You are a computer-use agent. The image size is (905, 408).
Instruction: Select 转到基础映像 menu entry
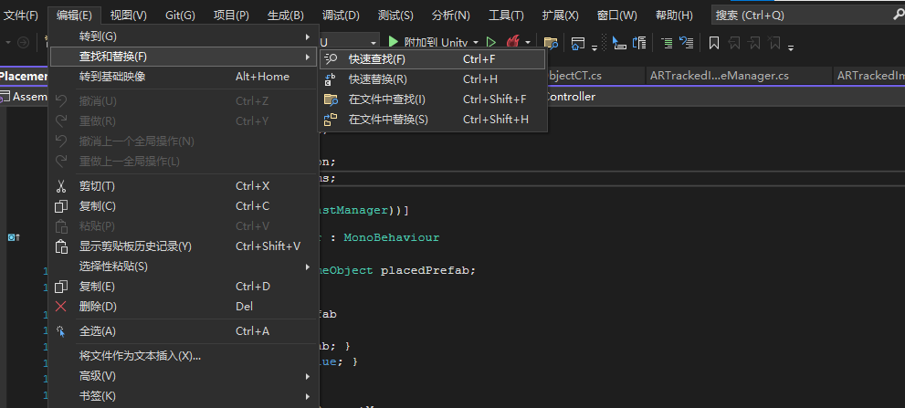184,77
